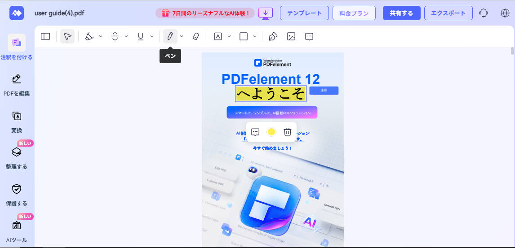Select the rectangle shape tool
Viewport: 515px width, 248px height.
pos(244,36)
